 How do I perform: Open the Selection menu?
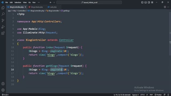(x=18, y=2)
